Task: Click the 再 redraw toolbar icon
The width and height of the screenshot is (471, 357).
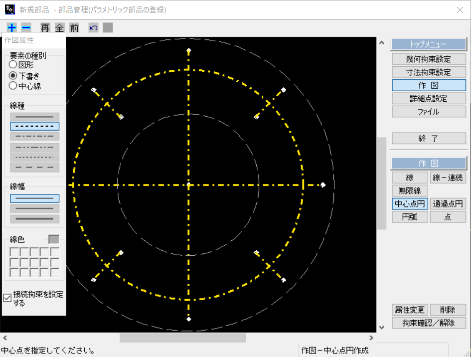Action: [x=45, y=28]
